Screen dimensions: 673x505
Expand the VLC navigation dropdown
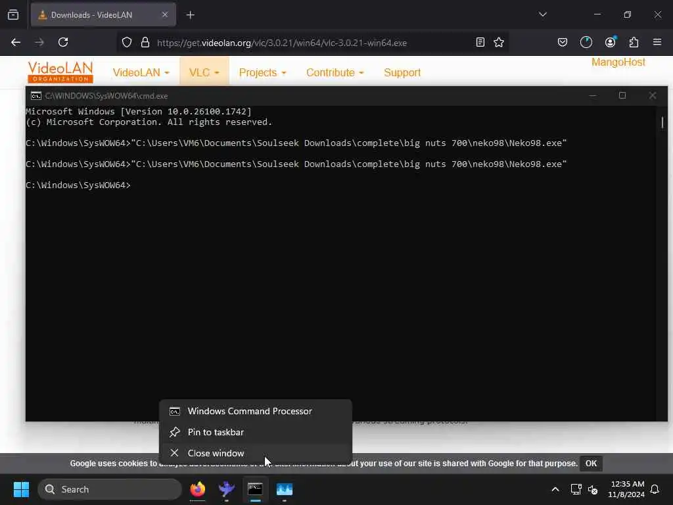tap(204, 72)
